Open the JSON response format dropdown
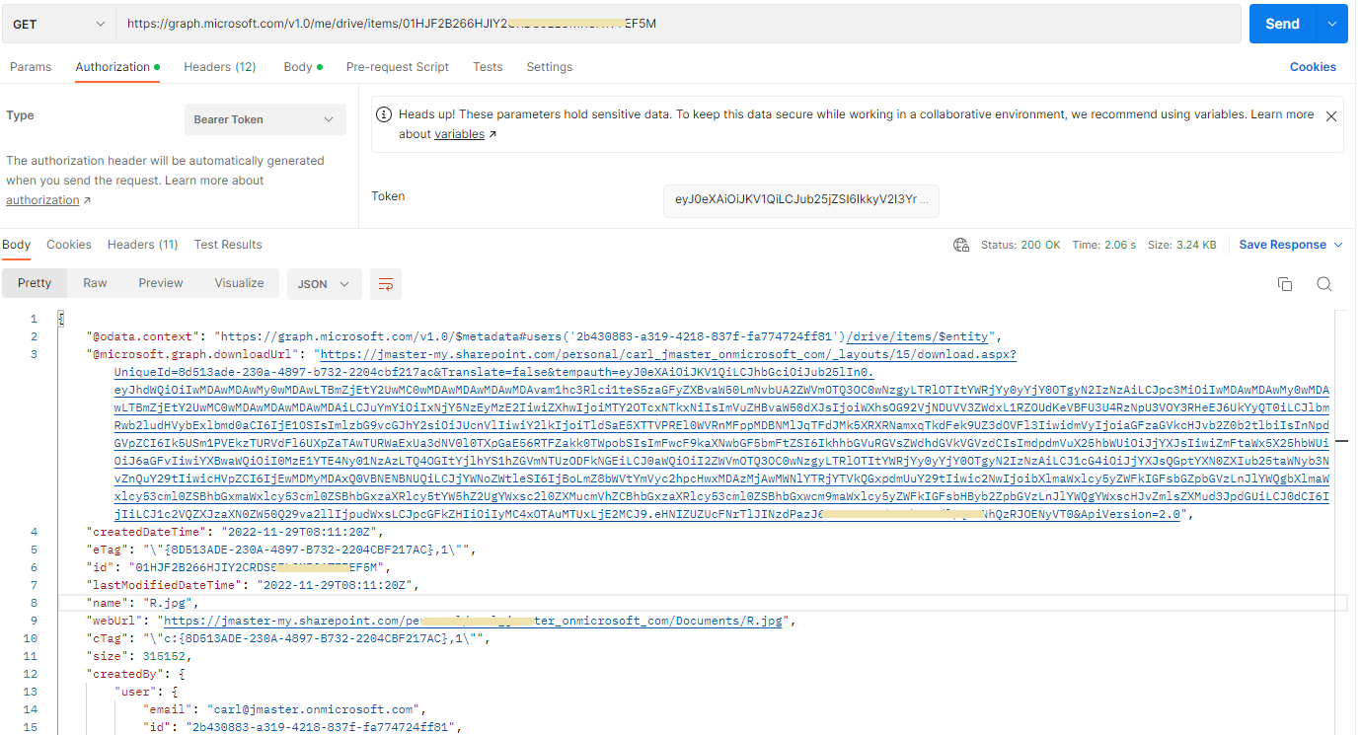Image resolution: width=1361 pixels, height=735 pixels. point(324,283)
